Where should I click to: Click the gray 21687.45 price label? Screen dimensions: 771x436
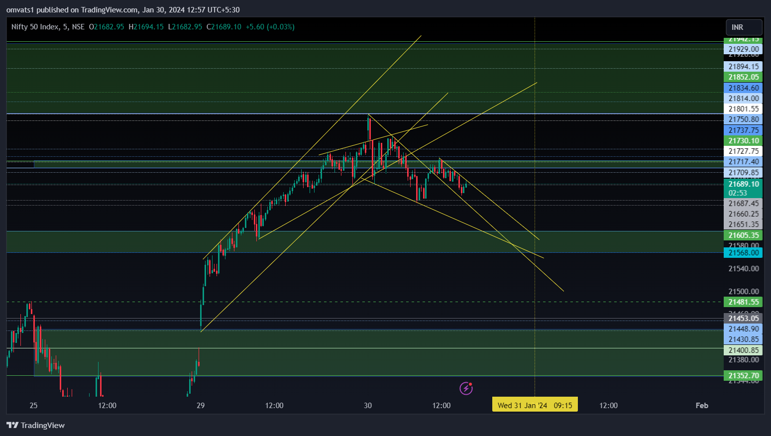(x=743, y=203)
